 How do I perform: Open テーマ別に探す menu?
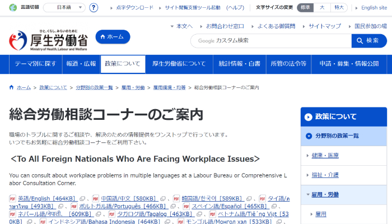(35, 64)
